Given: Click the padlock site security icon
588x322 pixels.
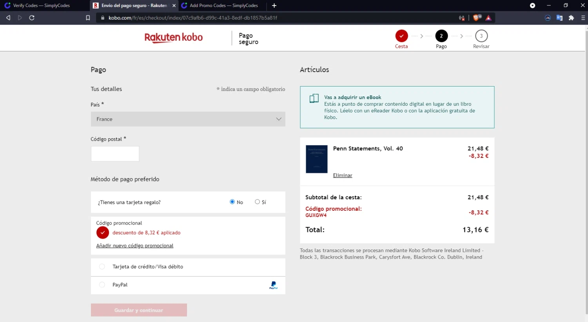Looking at the screenshot, I should click(103, 18).
